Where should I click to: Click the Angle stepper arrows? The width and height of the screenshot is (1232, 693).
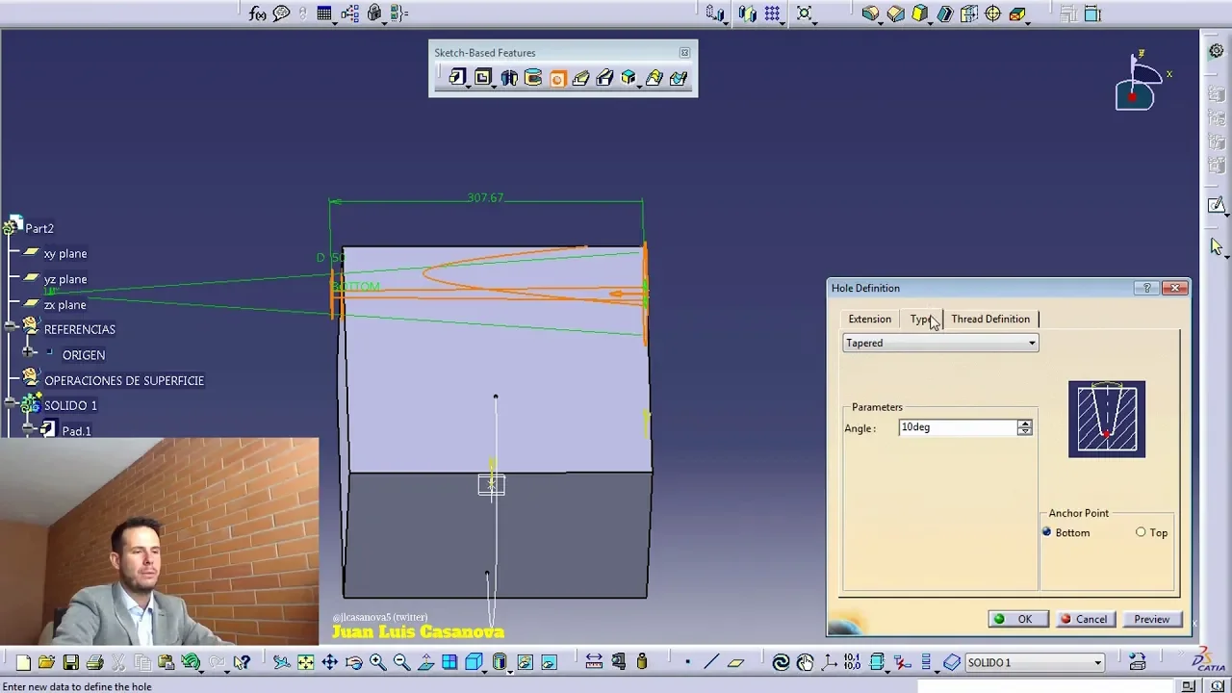(x=1025, y=427)
